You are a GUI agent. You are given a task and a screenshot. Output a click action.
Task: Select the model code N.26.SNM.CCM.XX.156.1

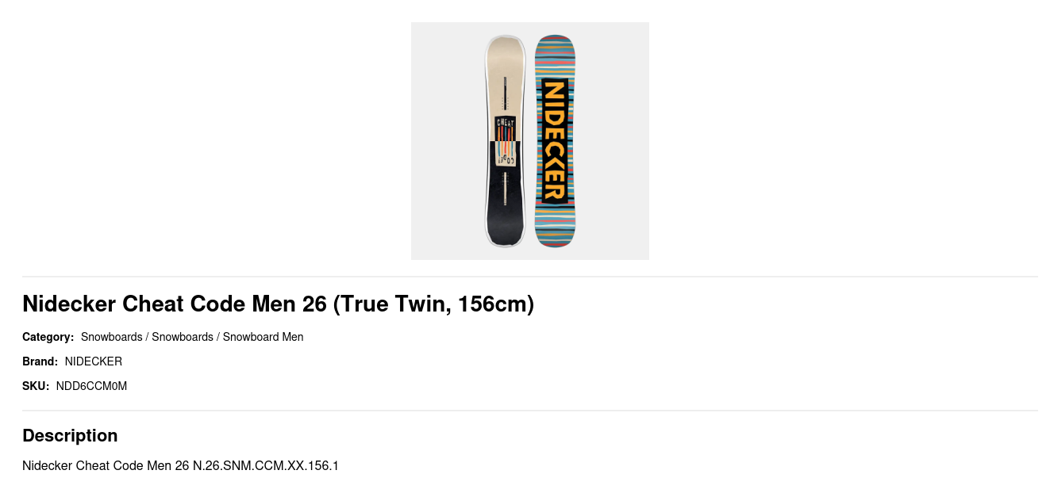click(266, 465)
